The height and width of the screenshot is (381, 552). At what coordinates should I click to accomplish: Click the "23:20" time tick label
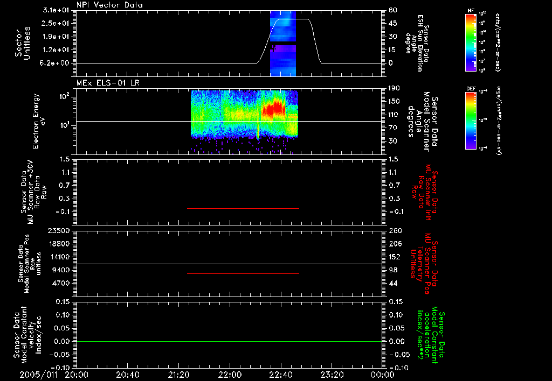point(332,375)
